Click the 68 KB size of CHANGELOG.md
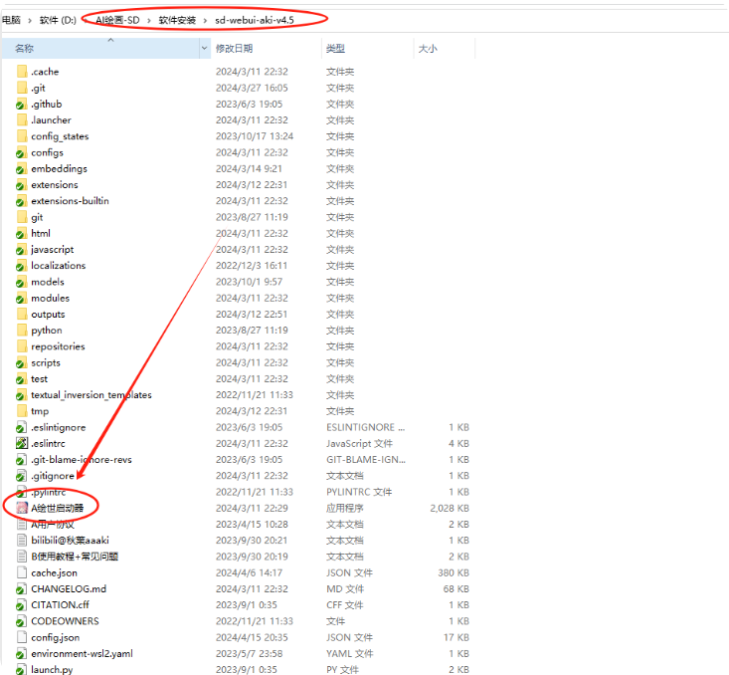729x675 pixels. point(456,589)
